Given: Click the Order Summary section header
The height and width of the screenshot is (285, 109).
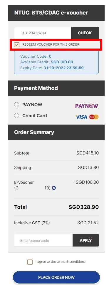Looking at the screenshot, I should click(56, 132).
